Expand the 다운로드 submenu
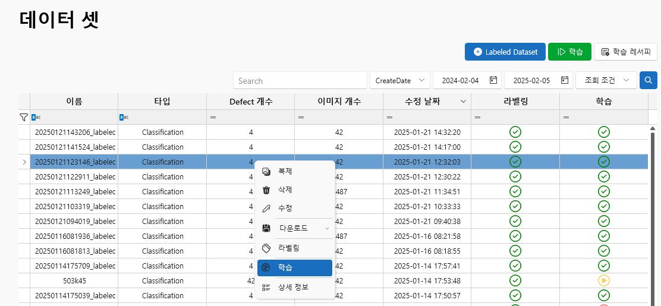Screen dimensions: 661x306 (326, 228)
